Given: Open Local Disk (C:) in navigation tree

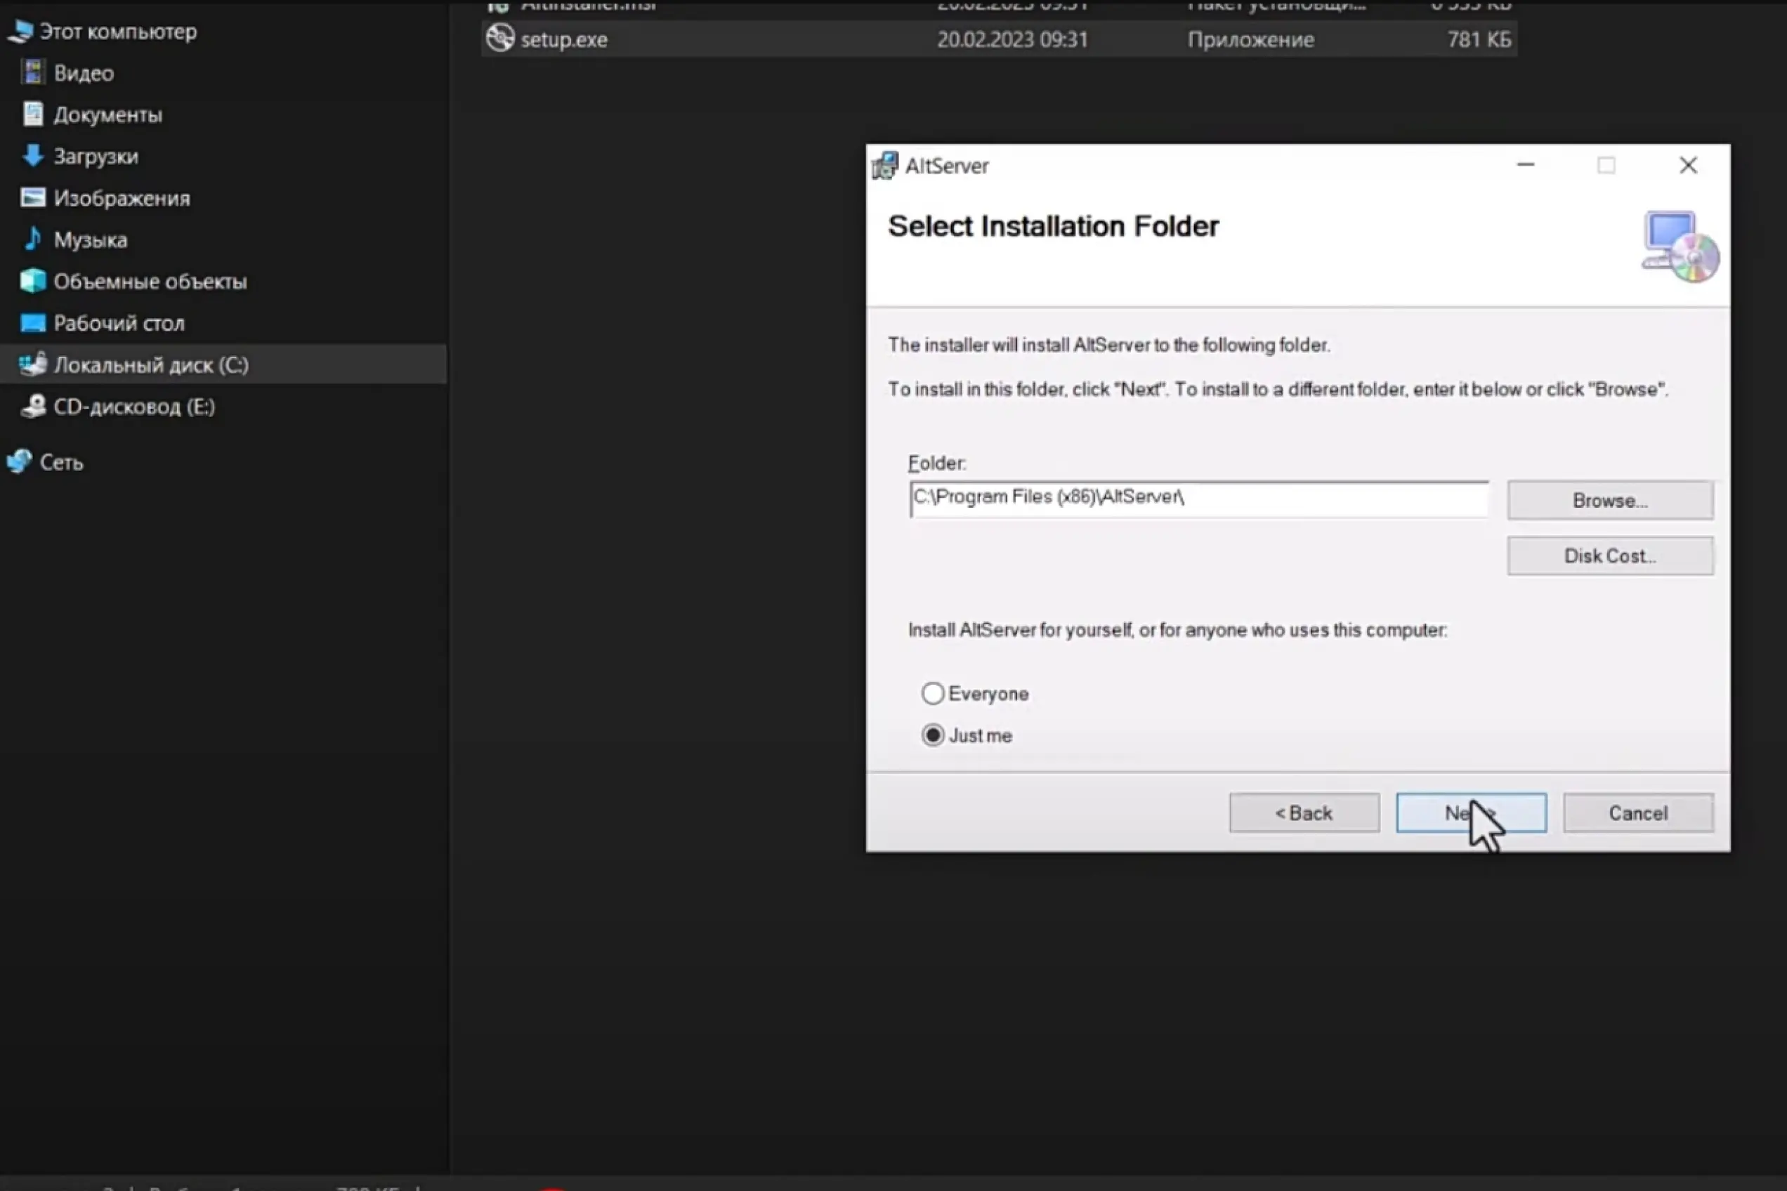Looking at the screenshot, I should click(150, 365).
